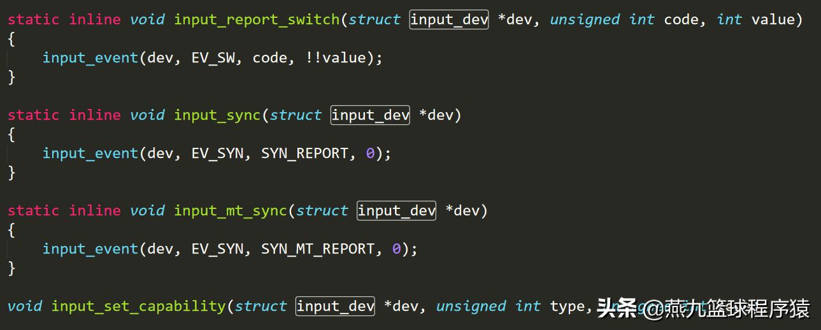Click 'code' argument on the EV_SW line
Screen dimensions: 821x330
pyautogui.click(x=269, y=58)
